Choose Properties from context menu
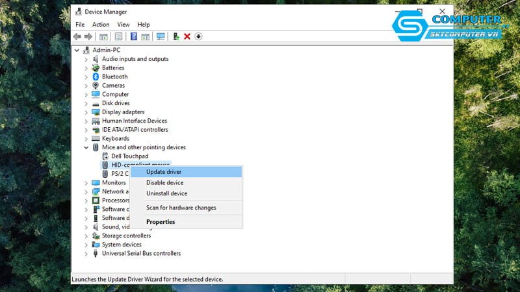 click(186, 222)
